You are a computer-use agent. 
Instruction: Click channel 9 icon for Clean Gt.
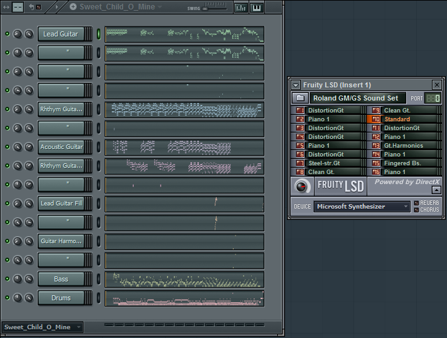tap(376, 110)
